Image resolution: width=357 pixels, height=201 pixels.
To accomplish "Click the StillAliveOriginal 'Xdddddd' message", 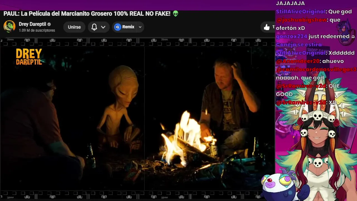I will (x=315, y=53).
